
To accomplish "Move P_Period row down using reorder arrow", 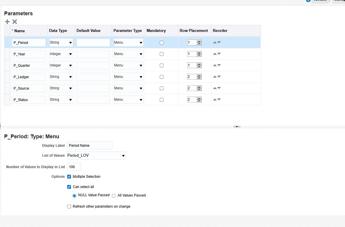I will pyautogui.click(x=219, y=42).
